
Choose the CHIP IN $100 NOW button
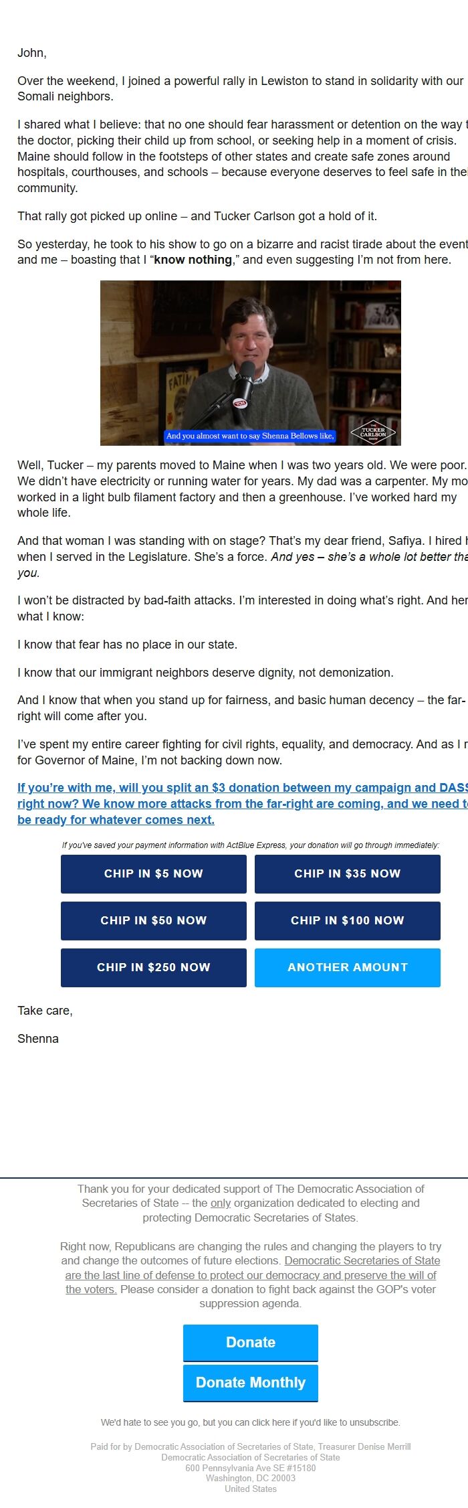(347, 920)
